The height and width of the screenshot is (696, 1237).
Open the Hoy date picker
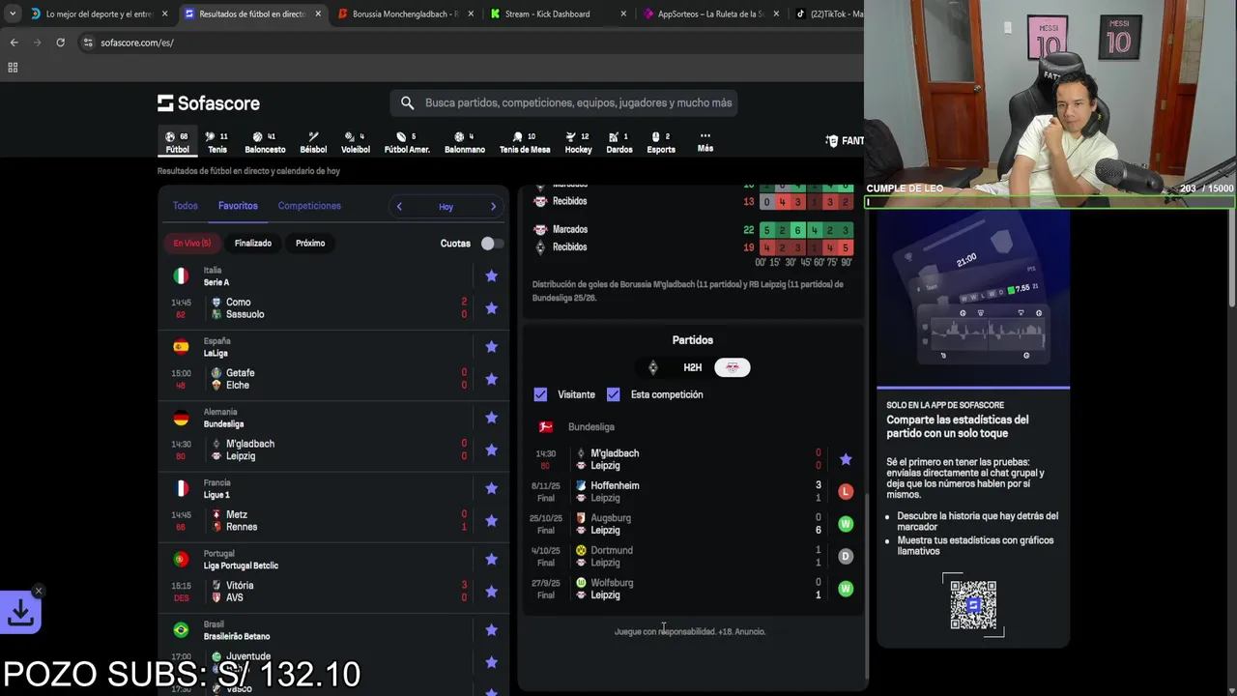click(x=446, y=207)
